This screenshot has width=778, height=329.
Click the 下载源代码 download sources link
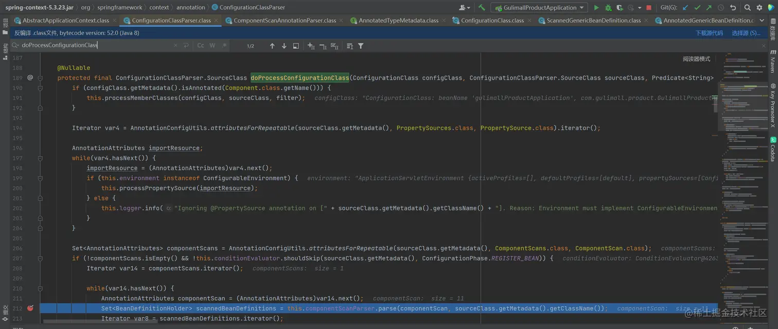(x=709, y=33)
